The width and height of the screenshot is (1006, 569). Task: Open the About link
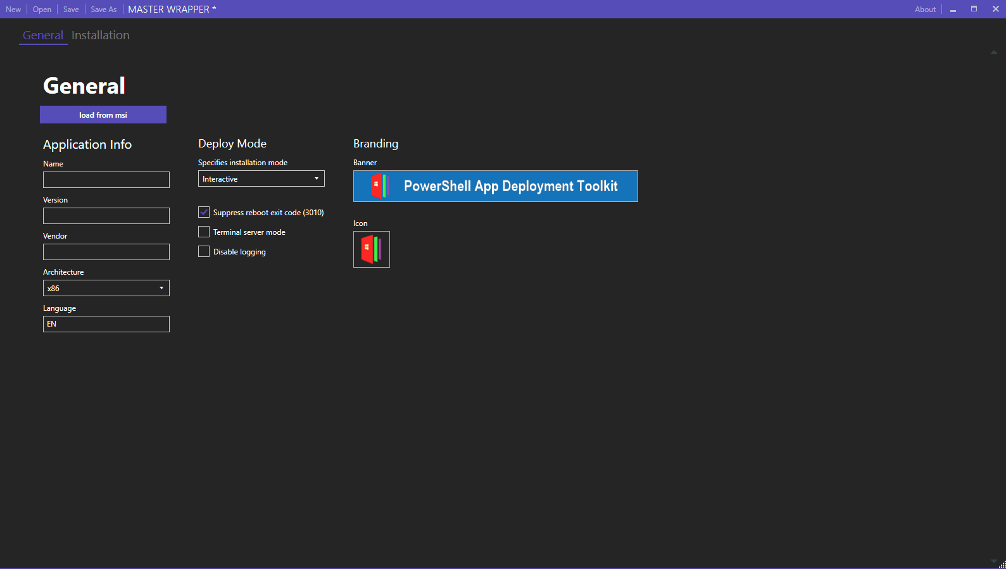[x=925, y=9]
